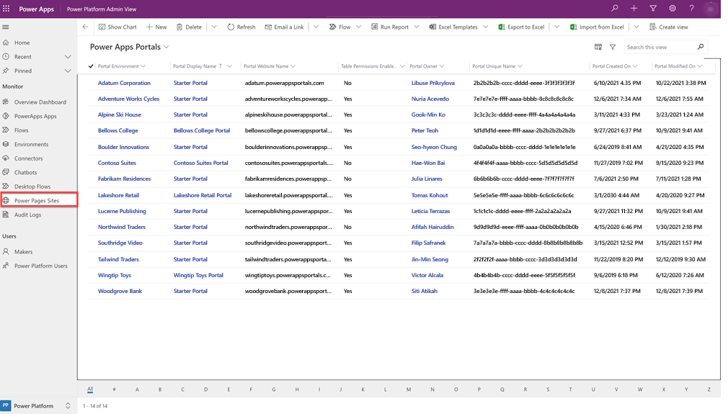Open the edit columns icon beside the search box
The height and width of the screenshot is (414, 728).
[598, 47]
